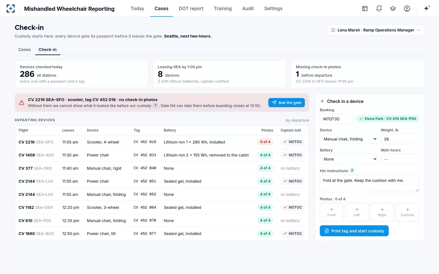The image size is (439, 274).
Task: Edit the Booking code field
Action: [337, 119]
